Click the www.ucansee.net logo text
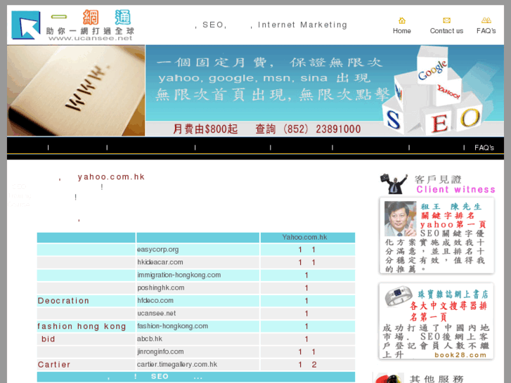Viewport: 511px width, 383px height. (x=91, y=38)
